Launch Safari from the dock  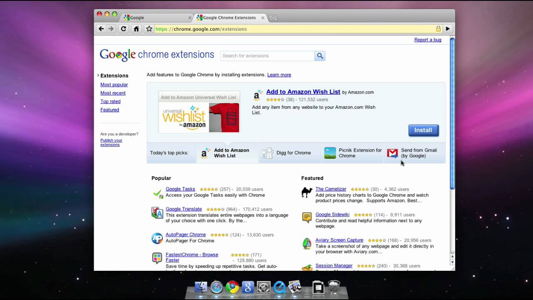coord(217,287)
